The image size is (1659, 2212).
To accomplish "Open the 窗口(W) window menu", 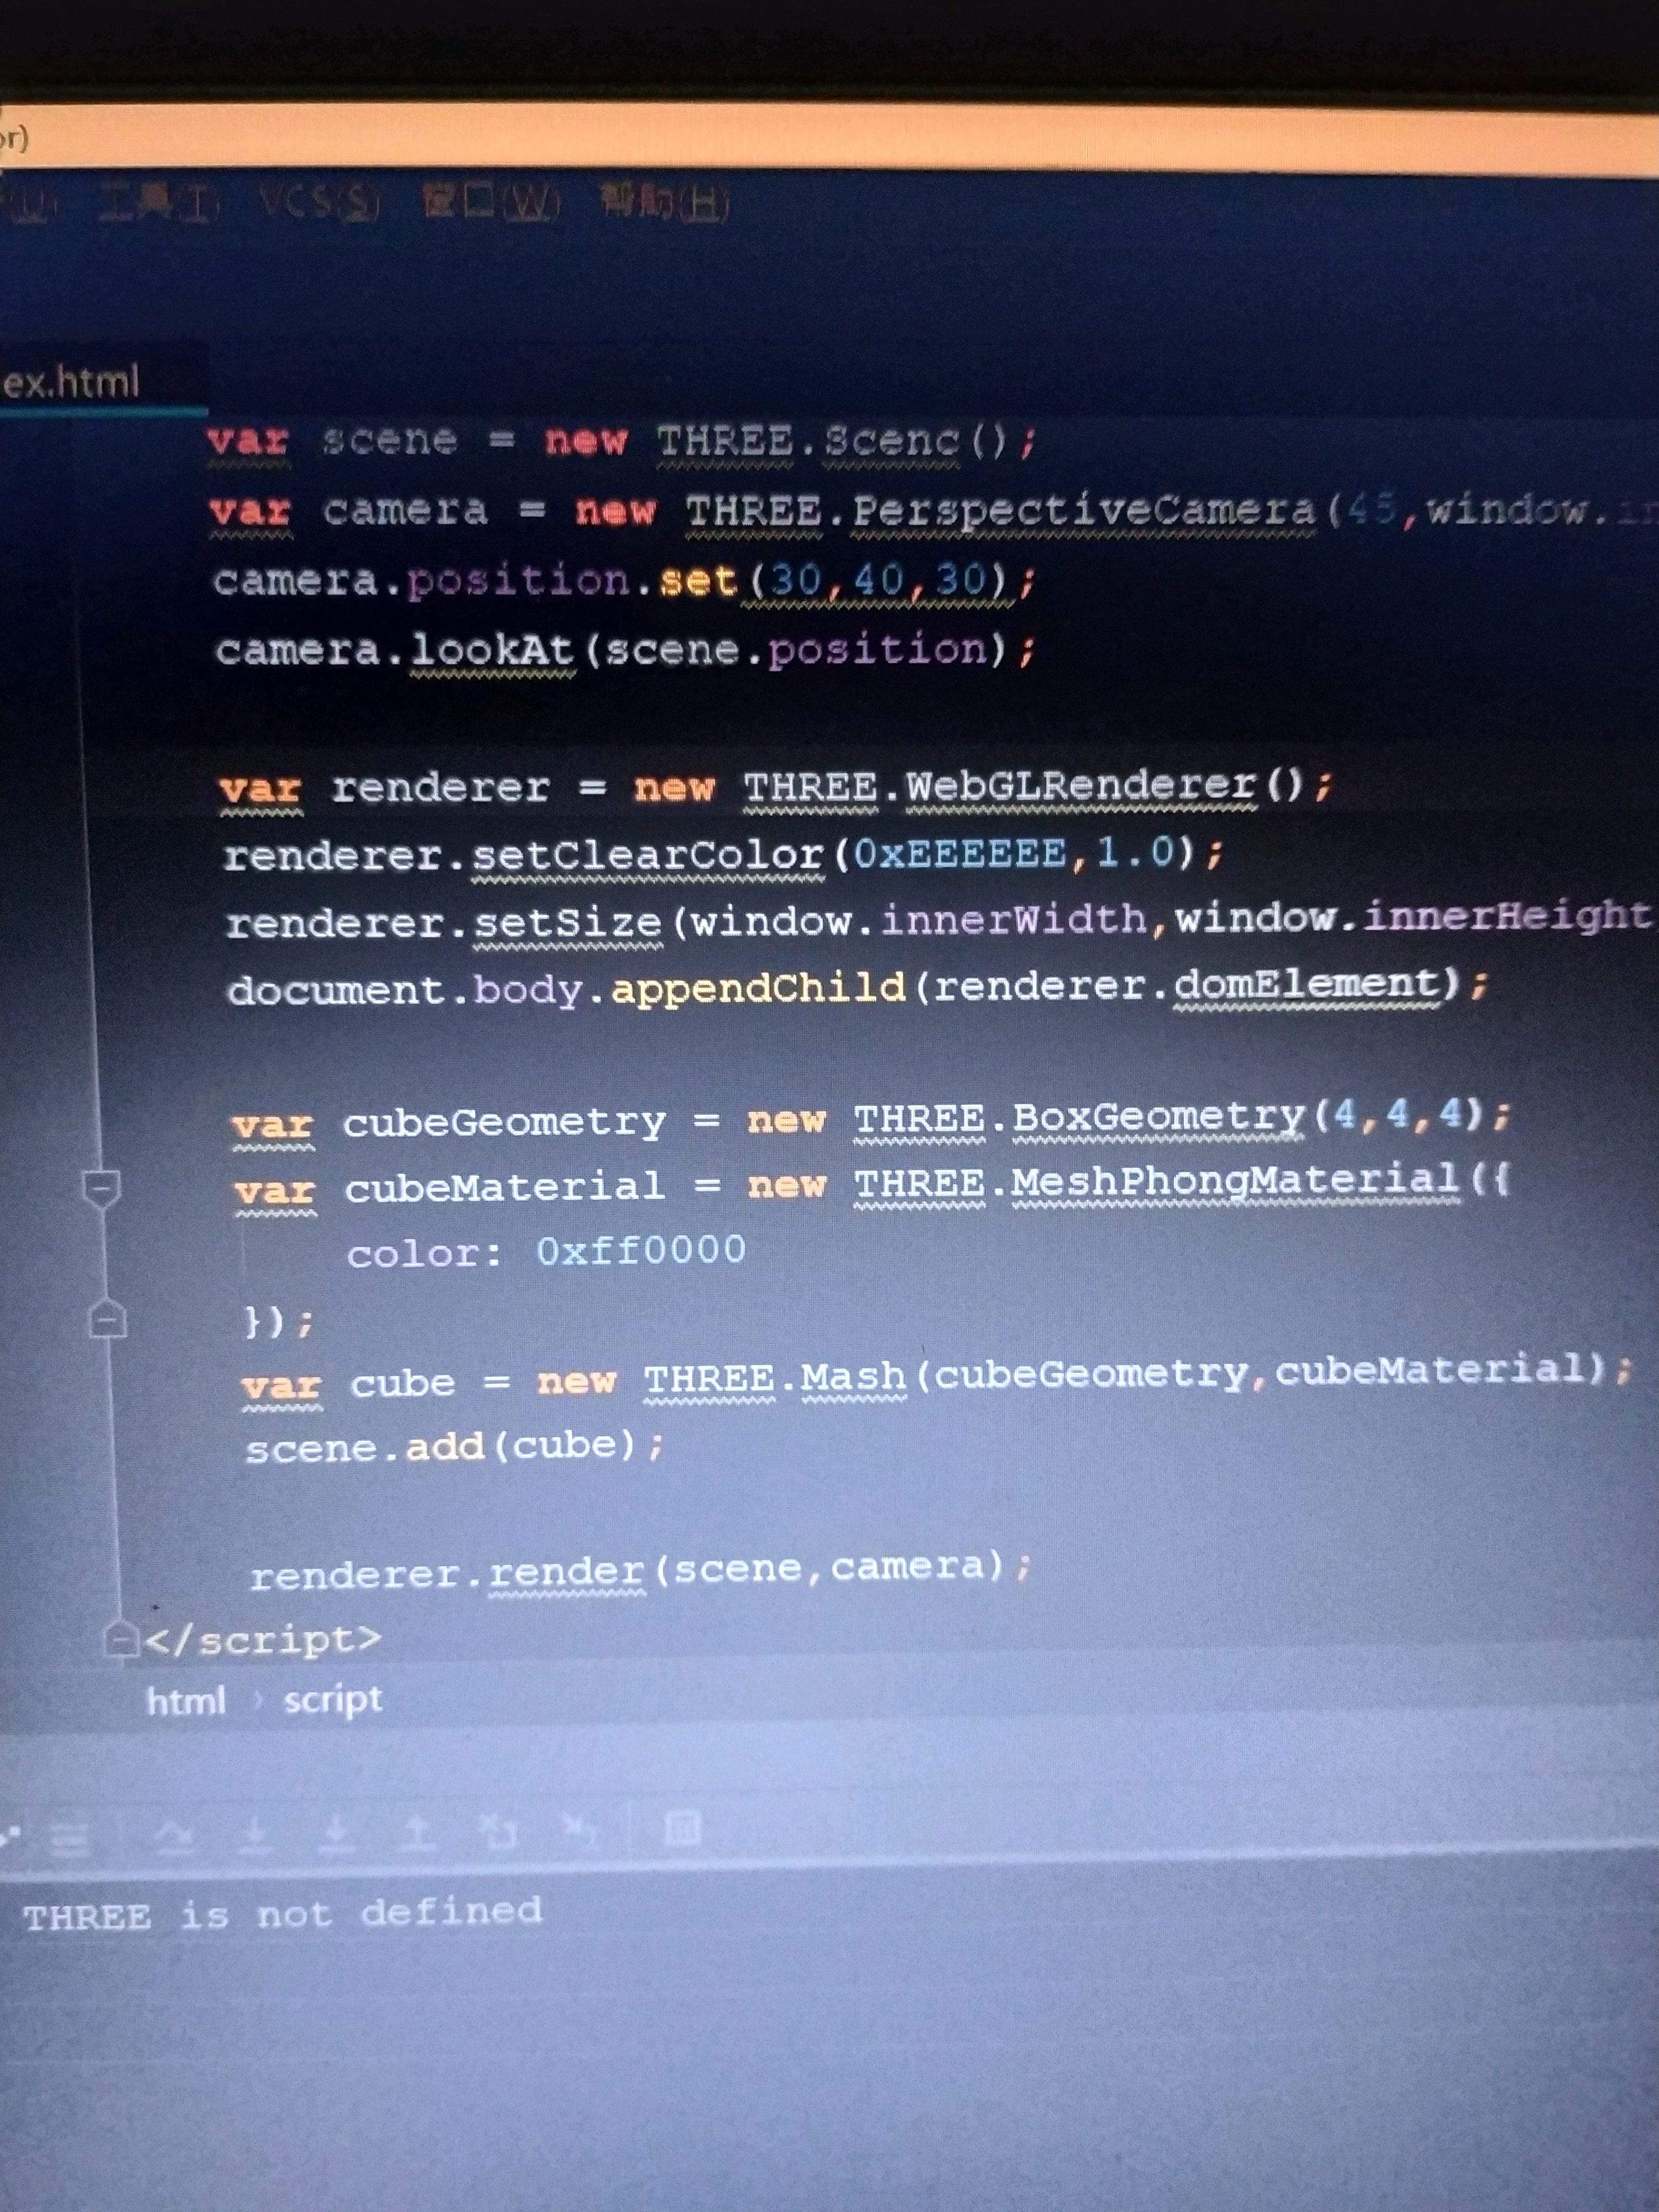I will pos(491,204).
